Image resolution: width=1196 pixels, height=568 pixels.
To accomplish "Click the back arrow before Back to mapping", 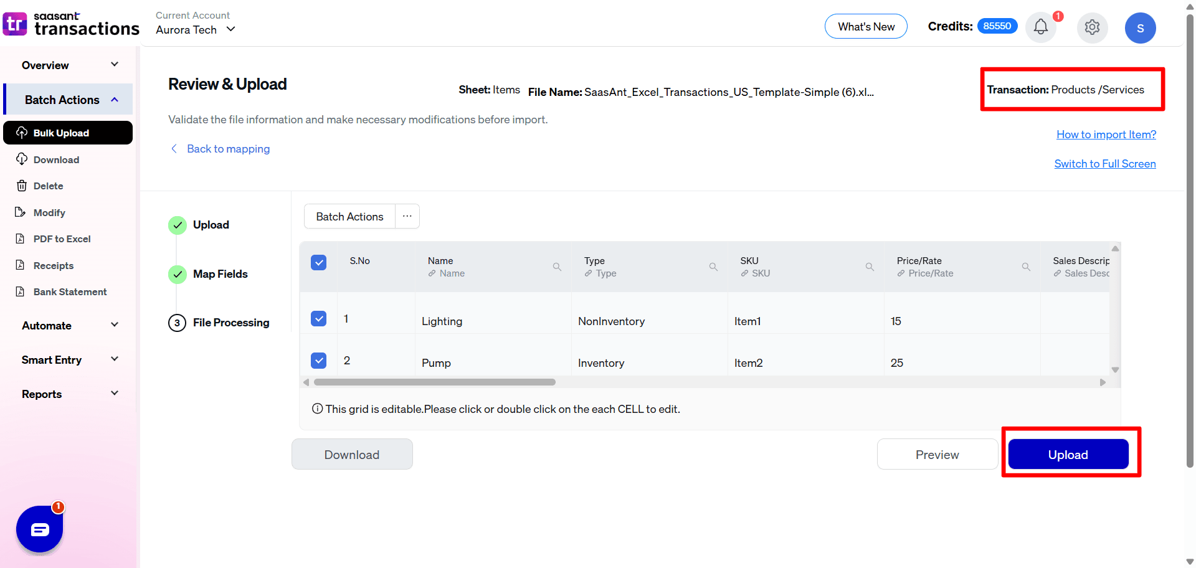I will click(x=174, y=148).
